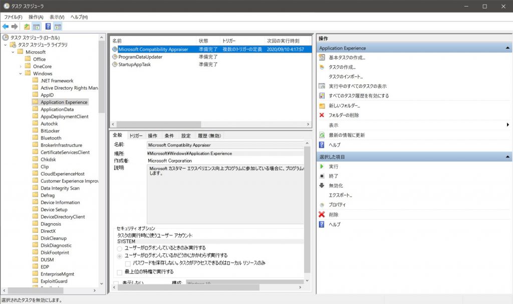The image size is (513, 304).
Task: Collapse the Application Experience actions section
Action: tap(507, 48)
